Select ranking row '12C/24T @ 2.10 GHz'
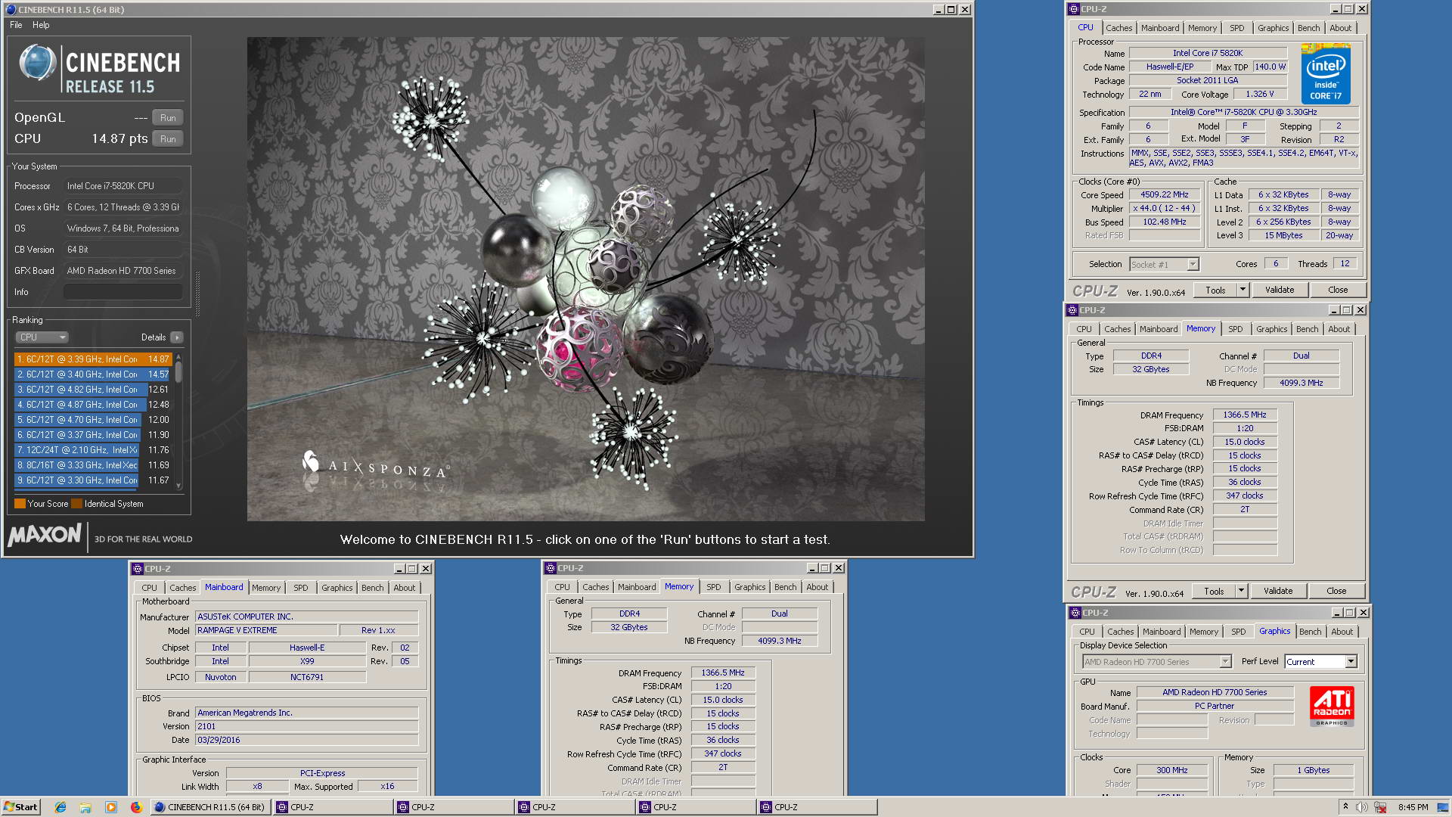This screenshot has height=817, width=1452. [93, 450]
